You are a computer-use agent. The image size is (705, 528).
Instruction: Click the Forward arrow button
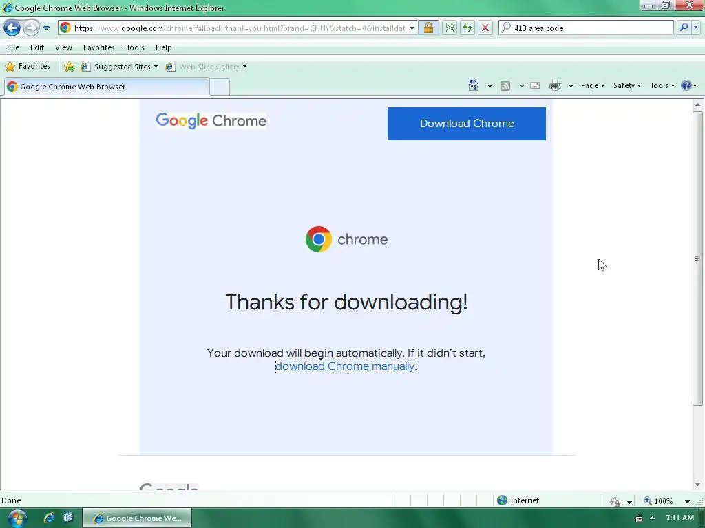pos(31,27)
